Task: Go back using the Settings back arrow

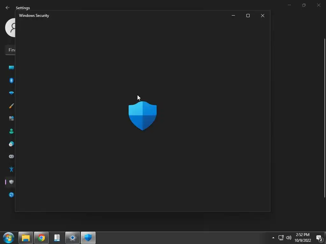Action: coord(8,8)
